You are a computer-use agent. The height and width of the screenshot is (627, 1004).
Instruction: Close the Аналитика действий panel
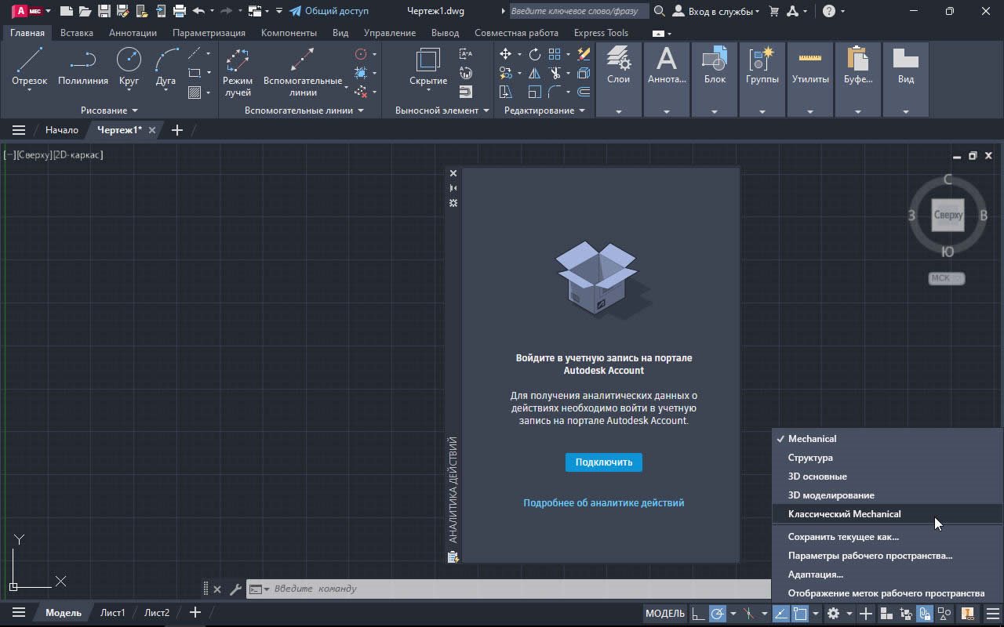pos(453,173)
